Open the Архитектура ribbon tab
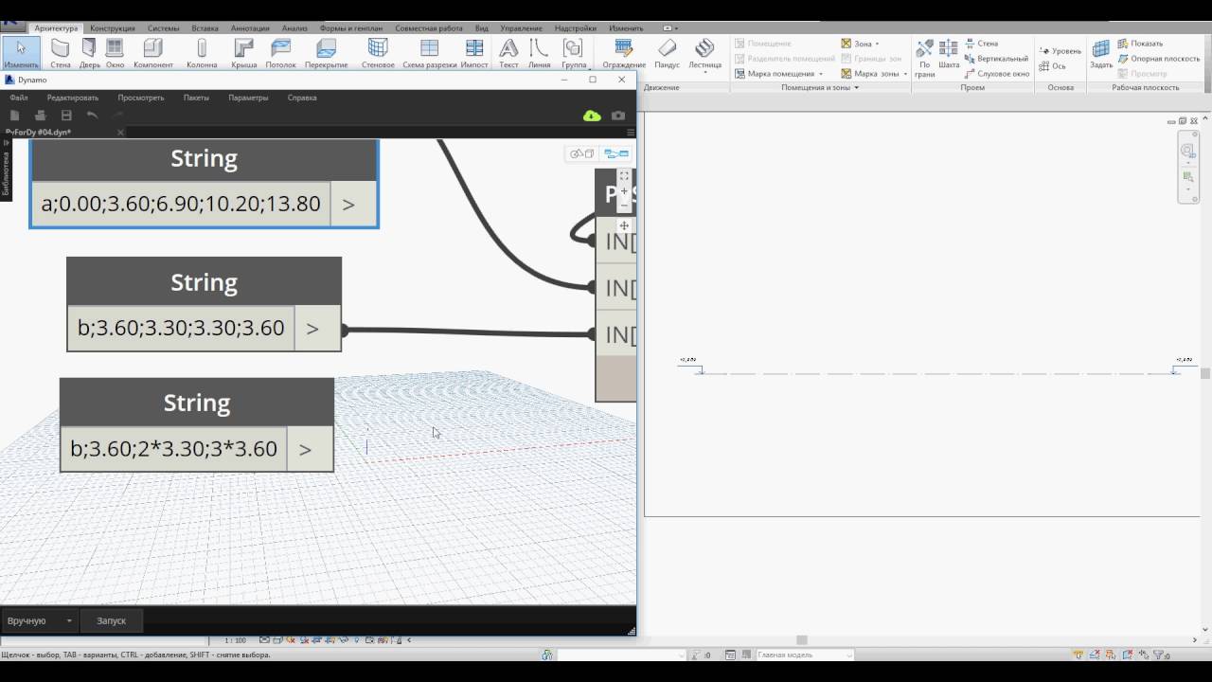The width and height of the screenshot is (1212, 682). [56, 28]
